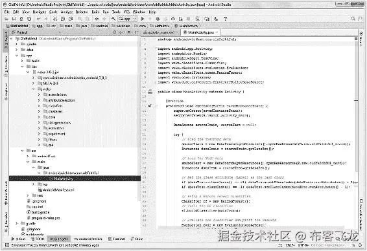Screen dimensions: 367x251
Task: Cut selection with the scissors icon
Action: tap(55, 19)
